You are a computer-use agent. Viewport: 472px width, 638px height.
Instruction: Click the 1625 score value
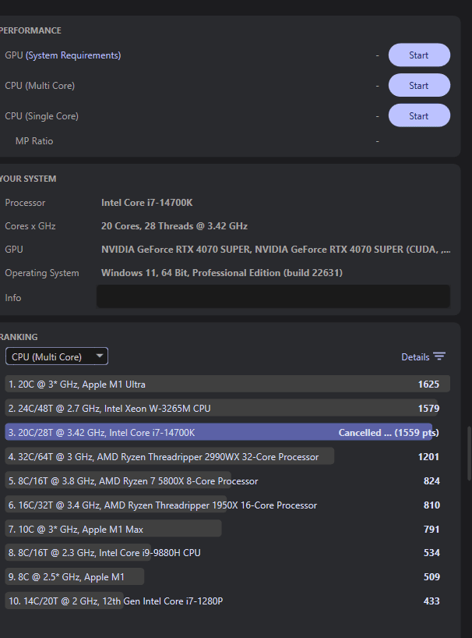click(428, 384)
